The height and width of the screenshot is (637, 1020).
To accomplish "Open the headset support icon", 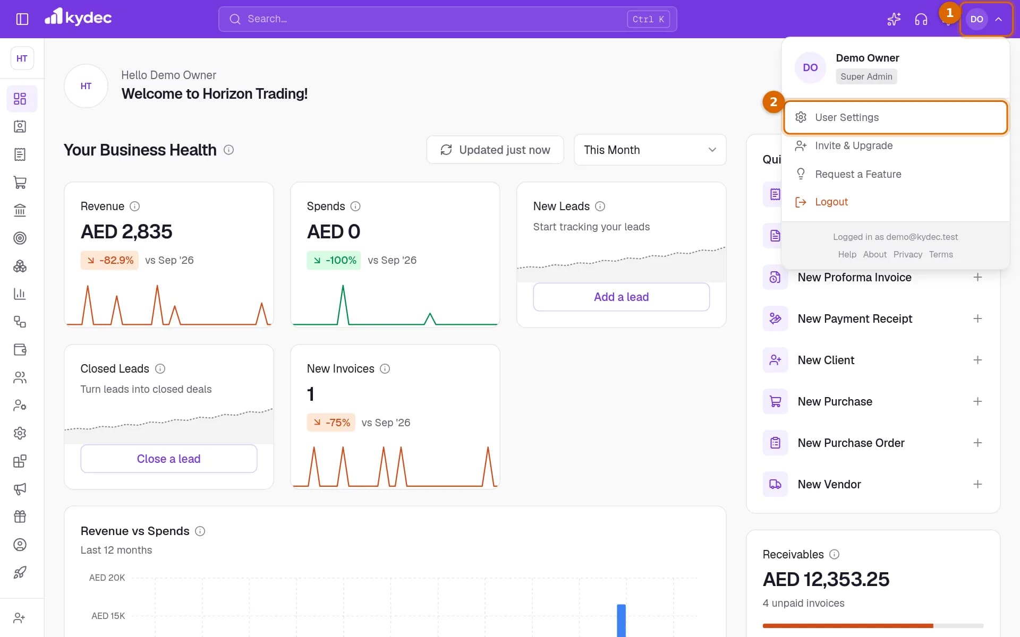I will tap(921, 19).
